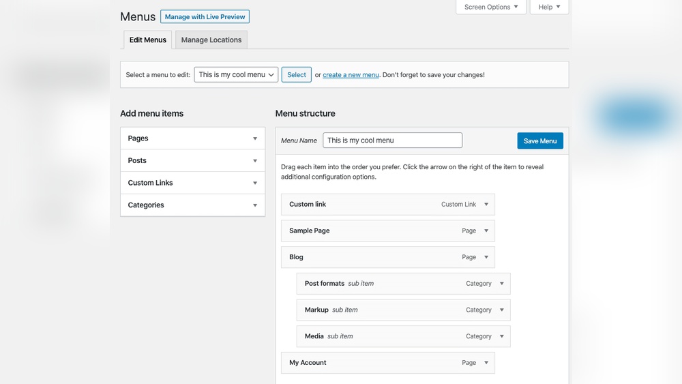Focus the Menu Name input field
This screenshot has height=384, width=682.
pos(392,140)
